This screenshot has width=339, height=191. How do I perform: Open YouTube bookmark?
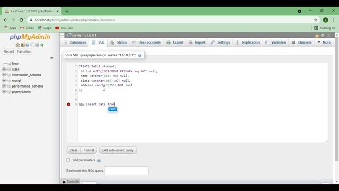coord(64,28)
